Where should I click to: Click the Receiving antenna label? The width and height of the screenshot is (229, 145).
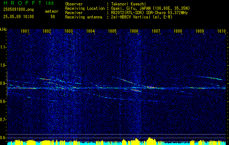[x=84, y=17]
